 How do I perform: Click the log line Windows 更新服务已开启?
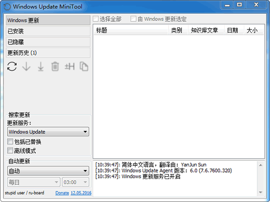(x=138, y=177)
